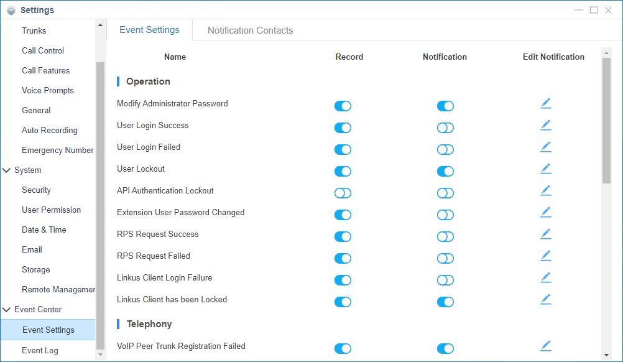Go to Security settings page

coord(36,190)
